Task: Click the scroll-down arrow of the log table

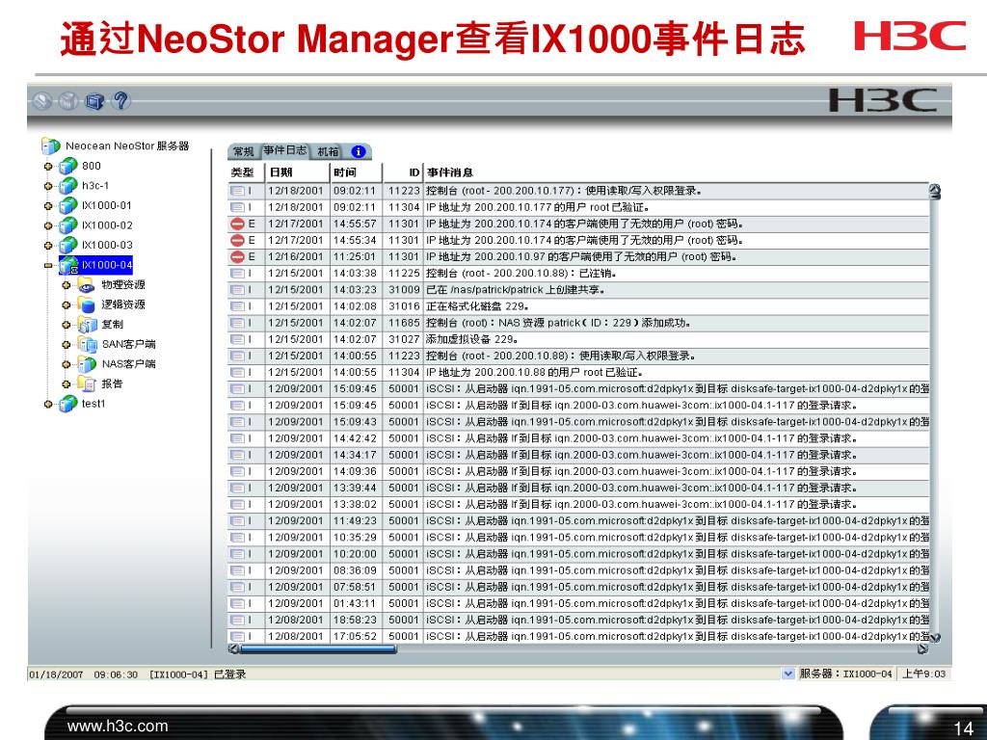Action: click(935, 638)
